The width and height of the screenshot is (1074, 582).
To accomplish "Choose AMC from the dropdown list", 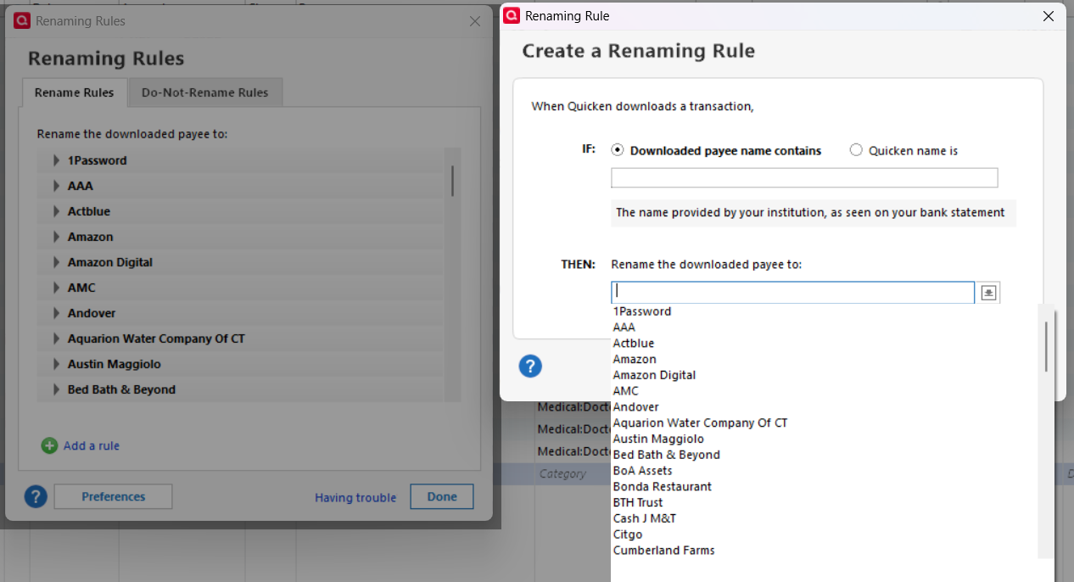I will (x=626, y=391).
